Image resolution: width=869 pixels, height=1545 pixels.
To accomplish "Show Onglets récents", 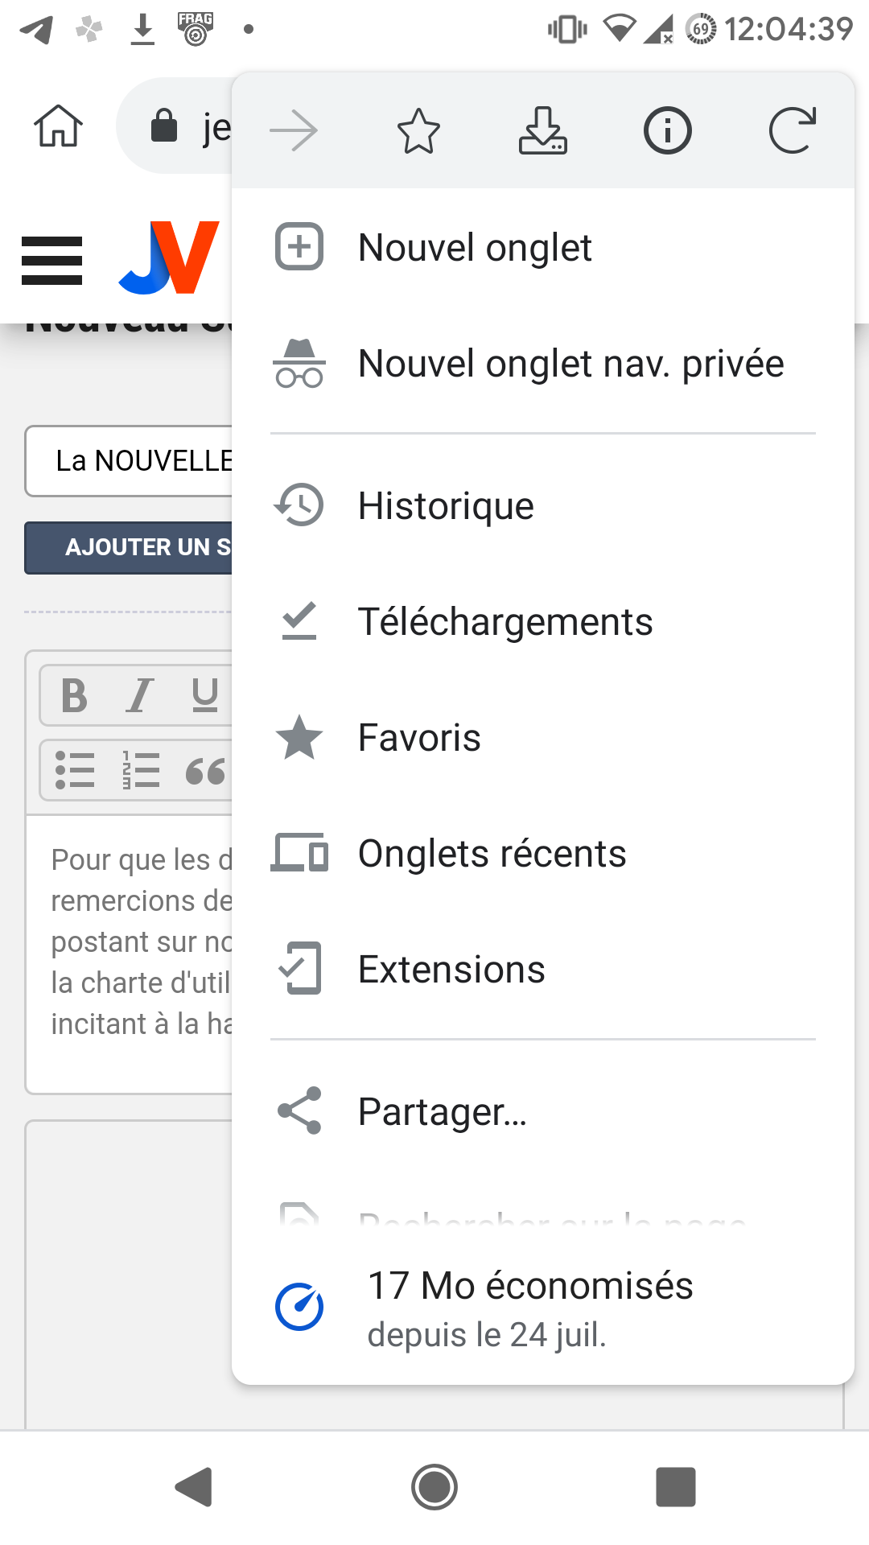I will 492,854.
